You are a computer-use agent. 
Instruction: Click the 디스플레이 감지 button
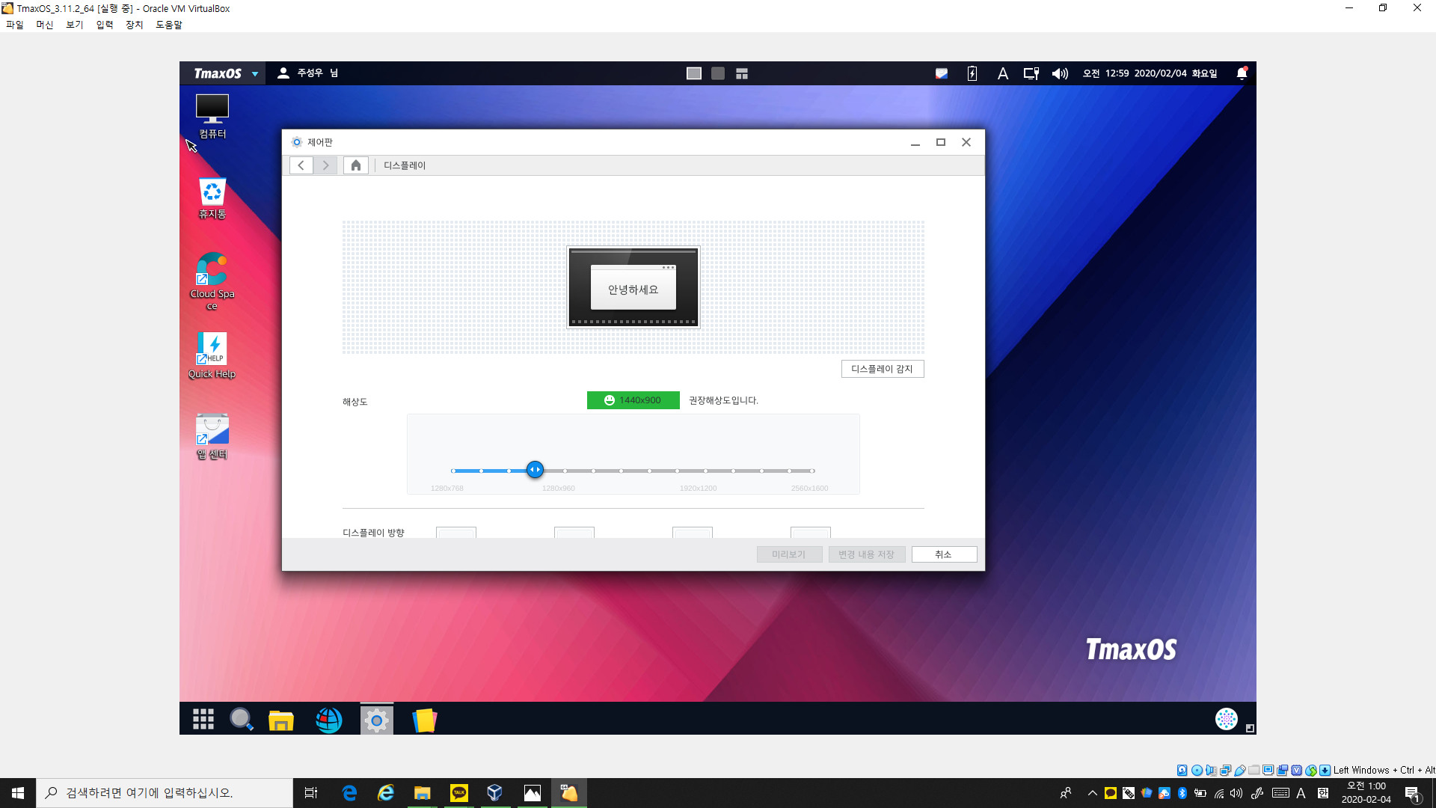point(882,369)
